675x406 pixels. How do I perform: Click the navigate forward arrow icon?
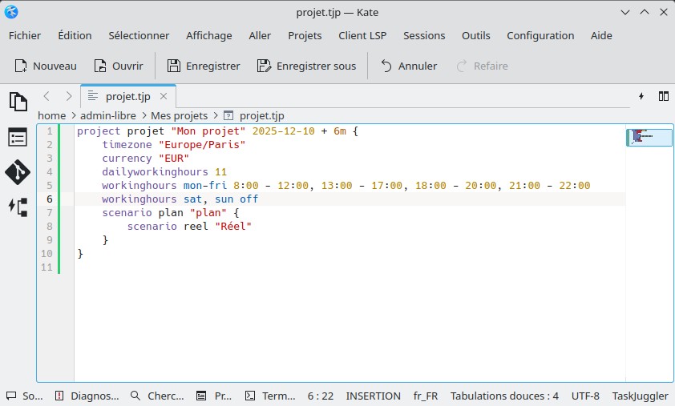pyautogui.click(x=68, y=96)
